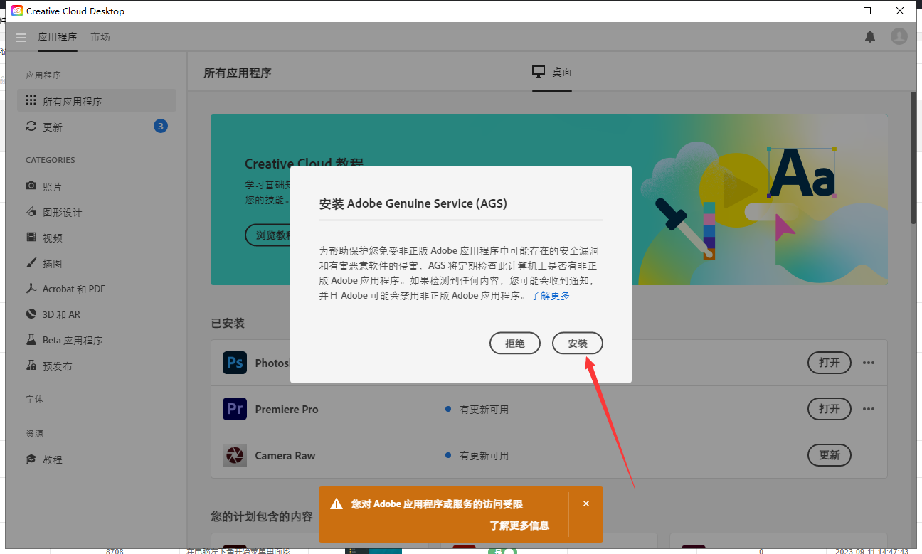
Task: Click 打开 button for Photoshop
Action: 830,363
